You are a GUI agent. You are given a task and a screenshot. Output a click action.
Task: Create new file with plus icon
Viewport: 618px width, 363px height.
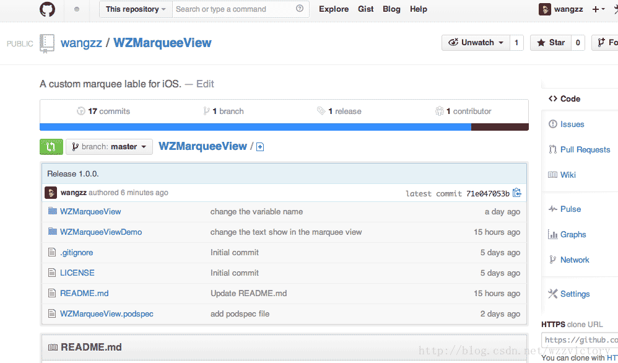tap(260, 147)
